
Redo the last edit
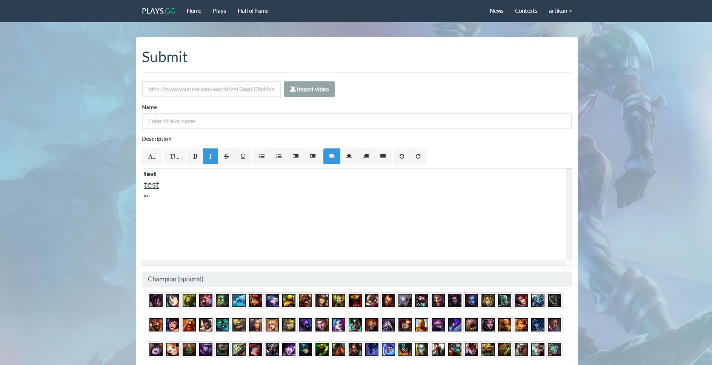coord(418,156)
